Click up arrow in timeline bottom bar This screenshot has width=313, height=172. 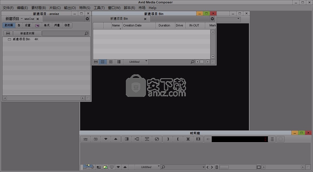(x=125, y=167)
